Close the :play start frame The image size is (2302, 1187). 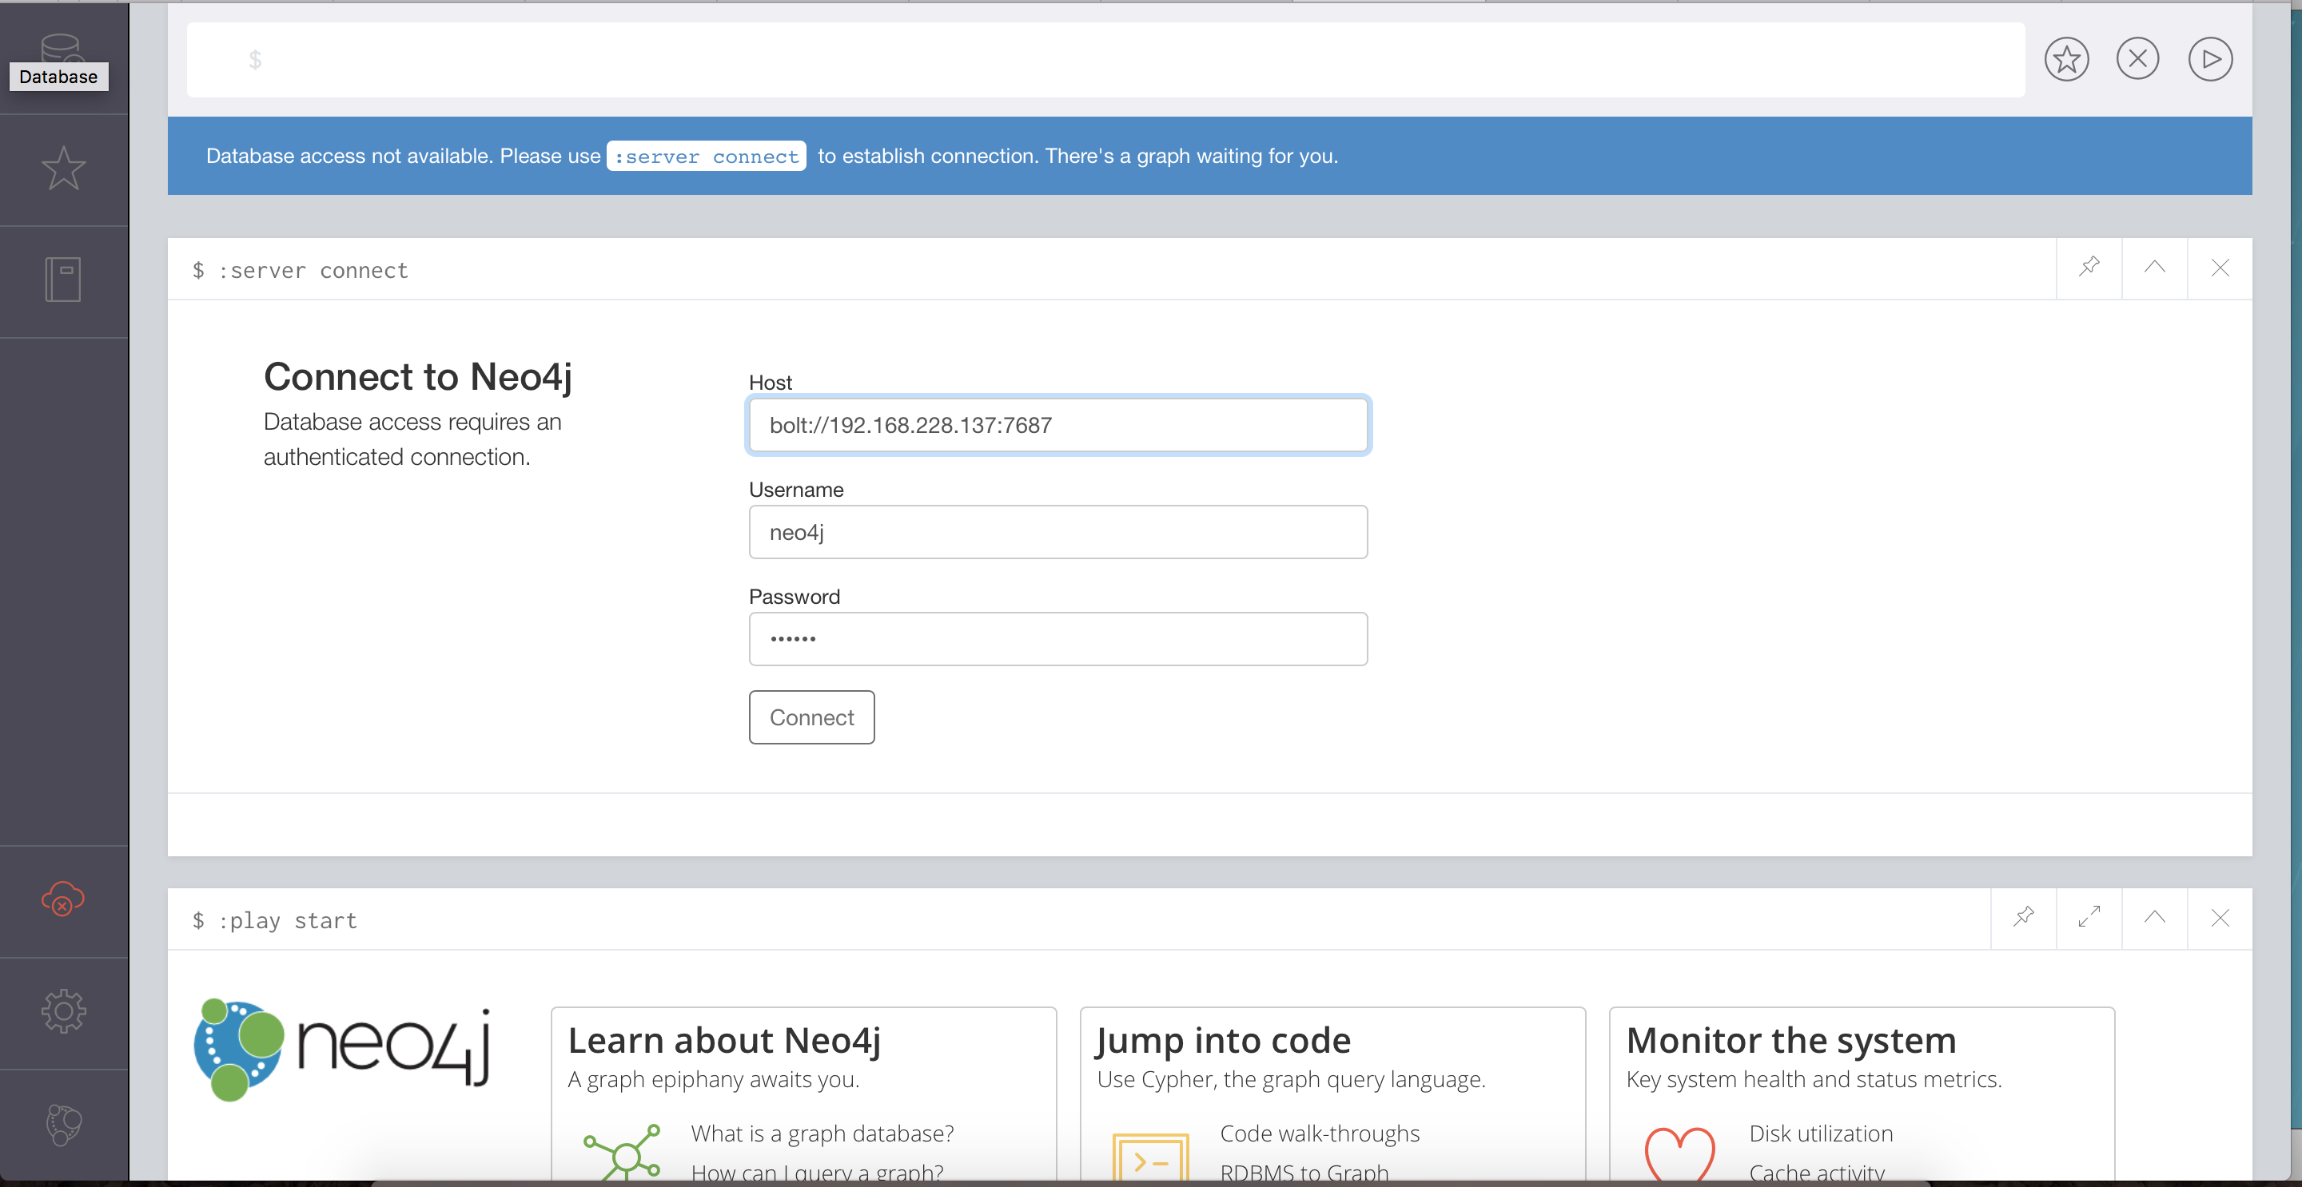click(x=2220, y=917)
